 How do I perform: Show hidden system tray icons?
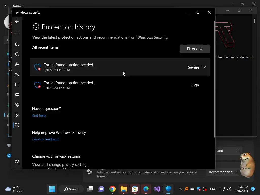click(180, 189)
